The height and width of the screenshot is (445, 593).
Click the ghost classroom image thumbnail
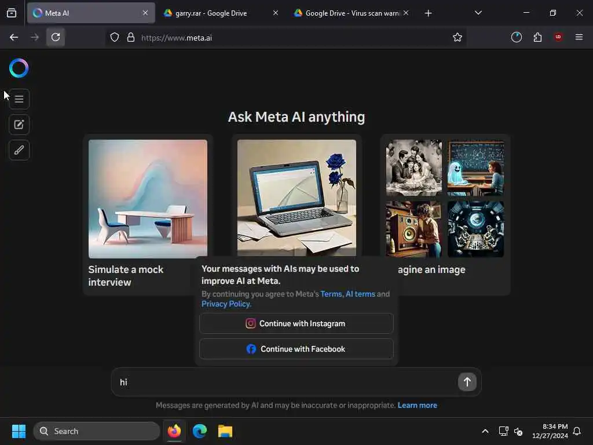[476, 167]
